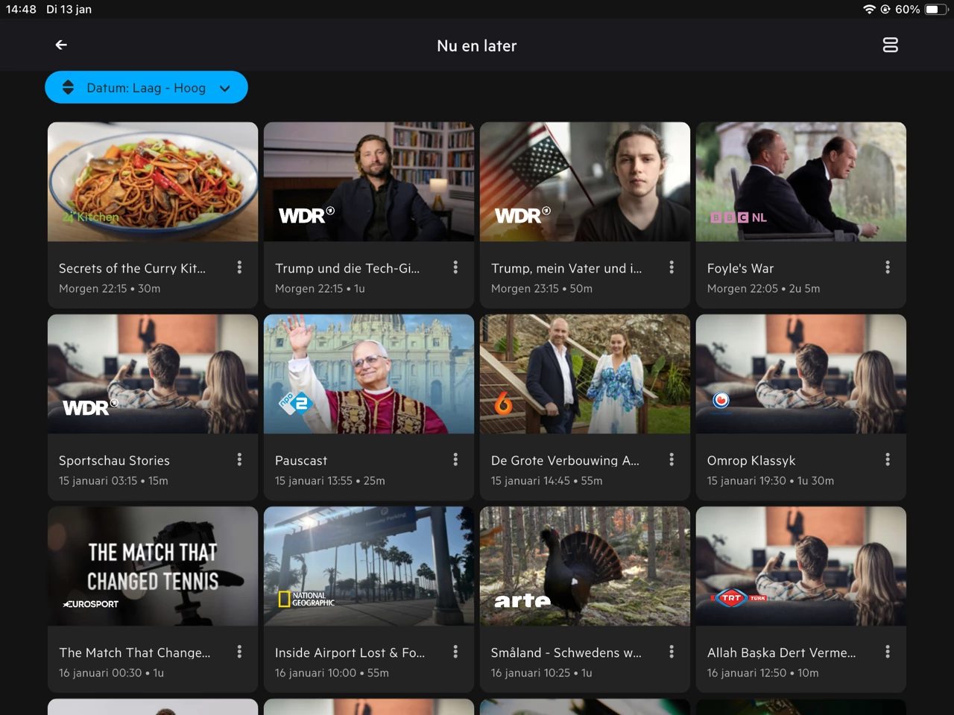
Task: Tap the Wi-Fi icon in the status bar
Action: tap(869, 9)
